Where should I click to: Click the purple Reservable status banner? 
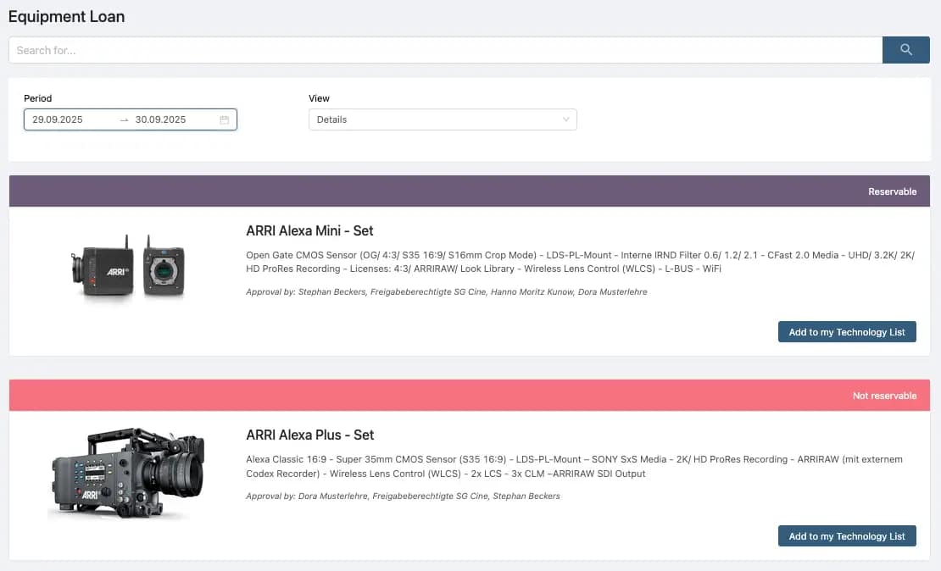pyautogui.click(x=469, y=191)
